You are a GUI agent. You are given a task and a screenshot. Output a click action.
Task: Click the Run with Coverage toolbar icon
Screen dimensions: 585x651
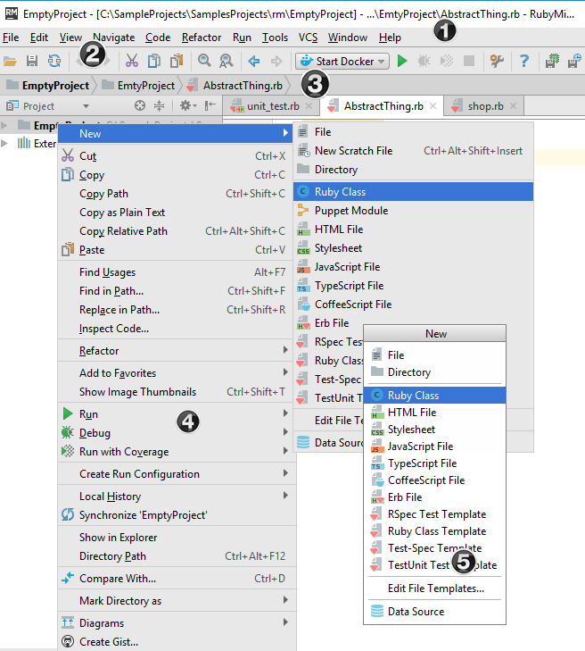(x=447, y=62)
